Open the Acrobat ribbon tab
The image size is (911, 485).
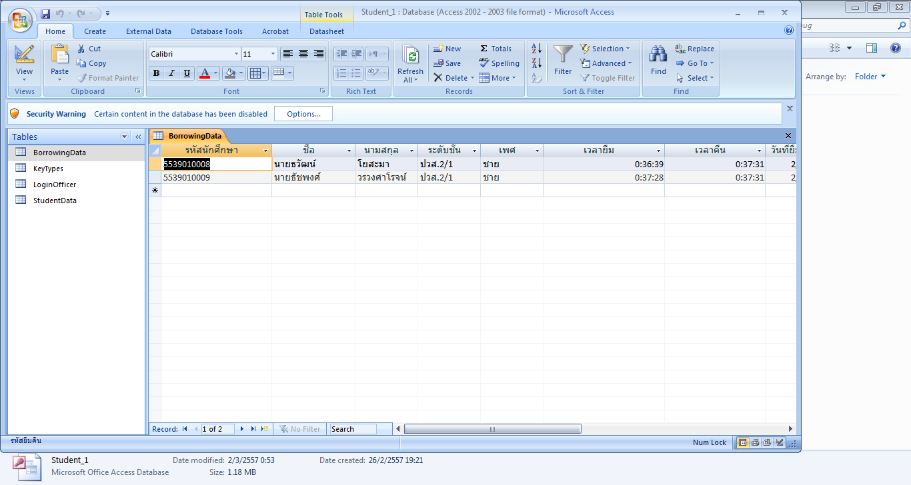(275, 31)
